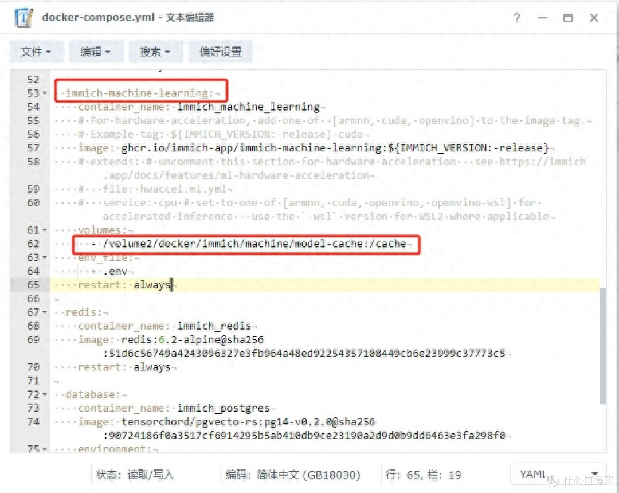Click the 偏好设置 button
The width and height of the screenshot is (619, 493).
click(x=220, y=52)
